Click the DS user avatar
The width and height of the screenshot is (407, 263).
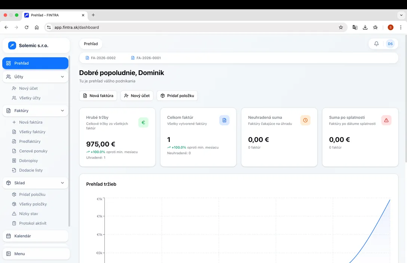390,44
